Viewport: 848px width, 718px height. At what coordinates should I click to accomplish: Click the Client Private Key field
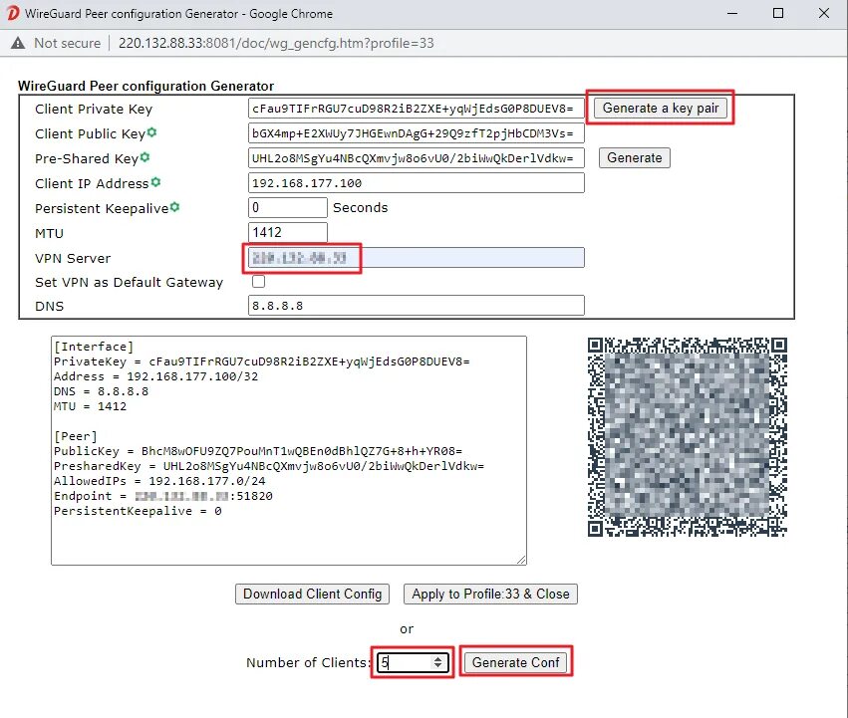(x=417, y=109)
